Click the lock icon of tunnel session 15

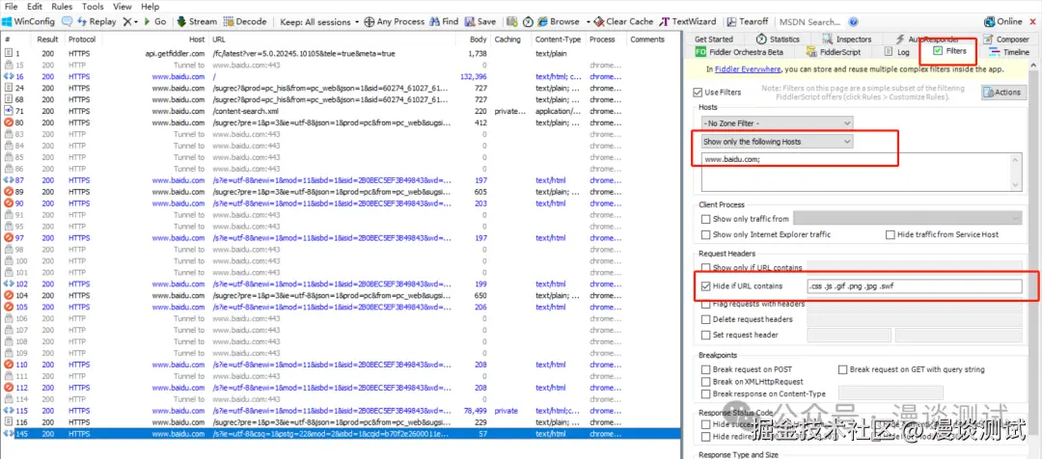[9, 65]
